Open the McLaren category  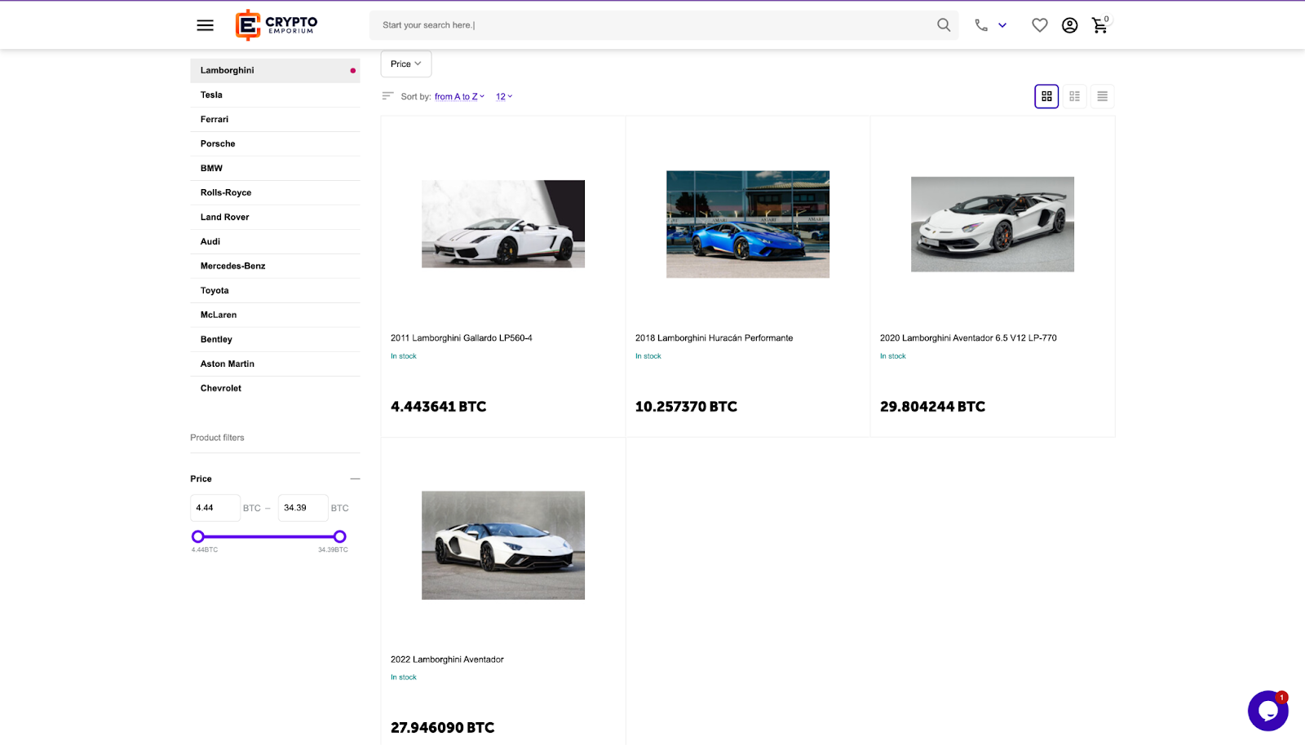(x=275, y=315)
